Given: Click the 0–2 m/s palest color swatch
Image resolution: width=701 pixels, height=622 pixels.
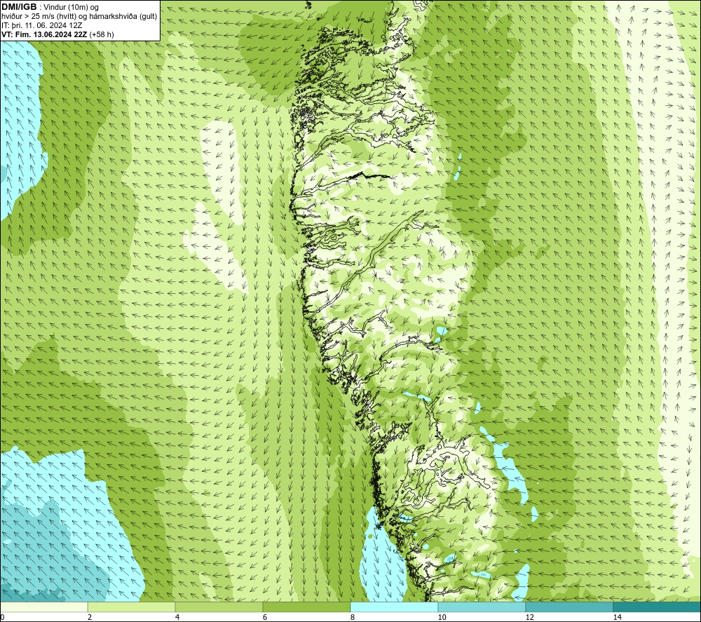Looking at the screenshot, I should pyautogui.click(x=43, y=607).
